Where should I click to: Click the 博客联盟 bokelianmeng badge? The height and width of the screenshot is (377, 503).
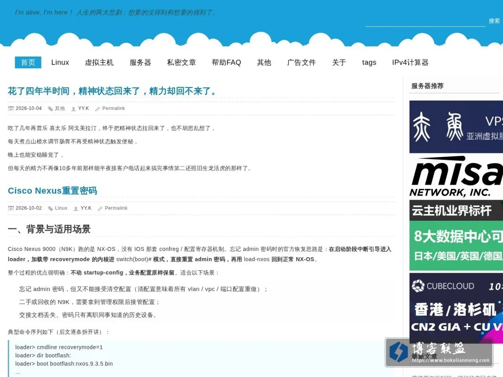[439, 352]
